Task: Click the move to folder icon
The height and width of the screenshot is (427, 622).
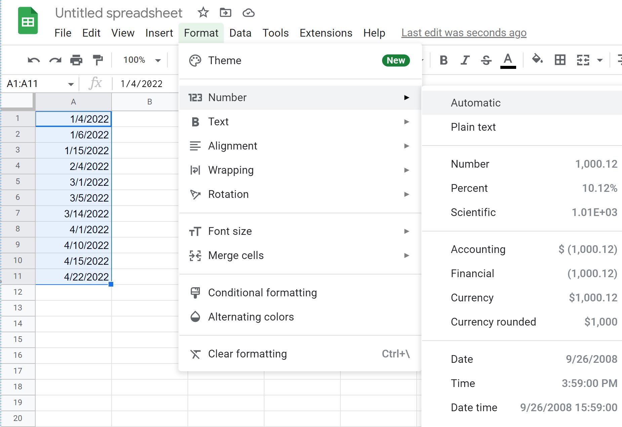Action: [225, 13]
